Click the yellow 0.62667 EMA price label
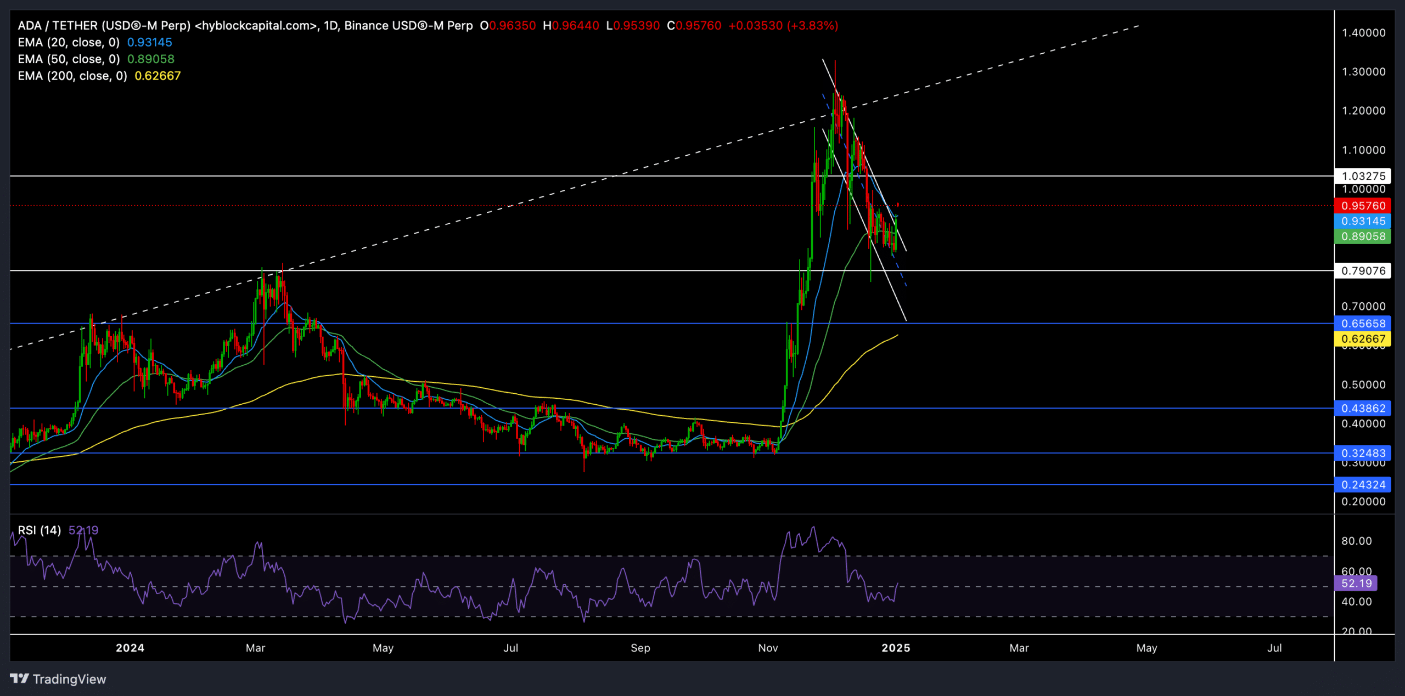Screen dimensions: 1405x696 coord(1363,339)
